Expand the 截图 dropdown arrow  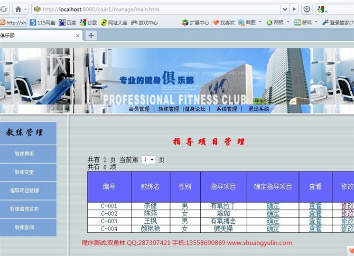coord(260,22)
